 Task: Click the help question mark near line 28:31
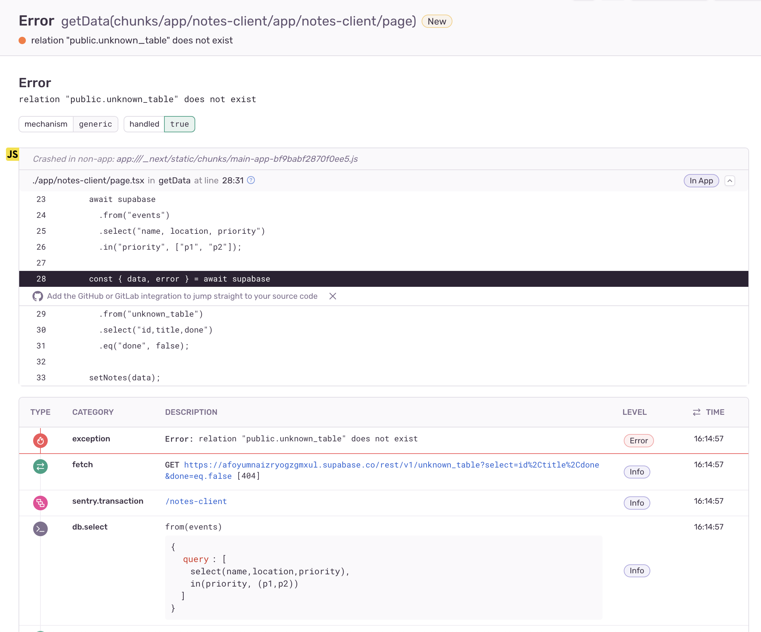click(251, 180)
